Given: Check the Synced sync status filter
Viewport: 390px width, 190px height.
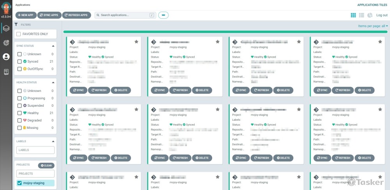Looking at the screenshot, I should point(19,62).
